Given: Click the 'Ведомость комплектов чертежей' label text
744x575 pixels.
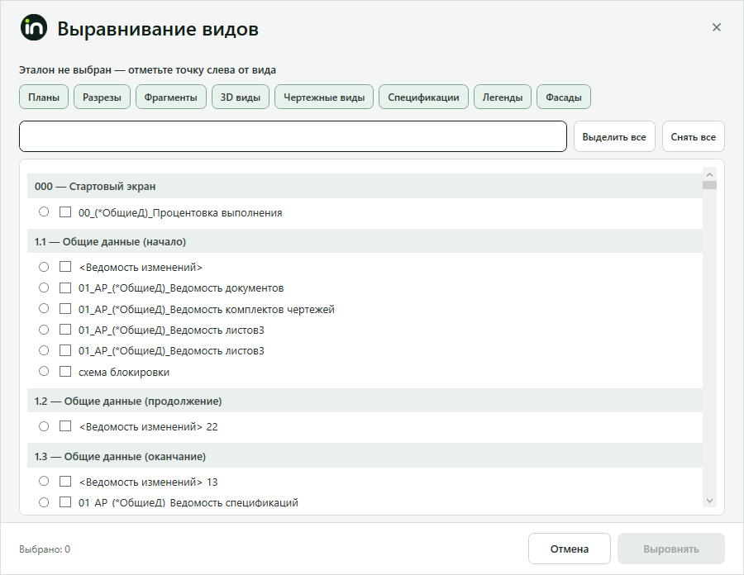Looking at the screenshot, I should click(252, 310).
